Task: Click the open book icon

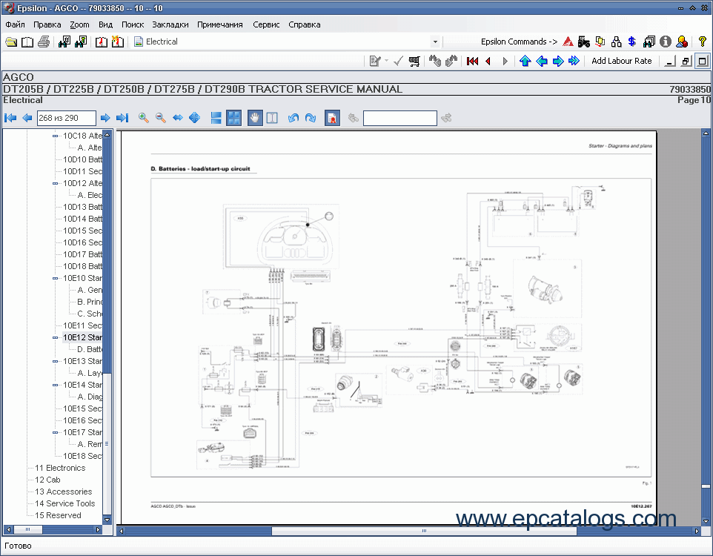Action: 27,42
